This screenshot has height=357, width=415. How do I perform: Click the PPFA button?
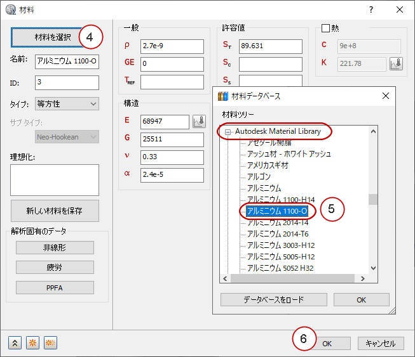click(55, 287)
